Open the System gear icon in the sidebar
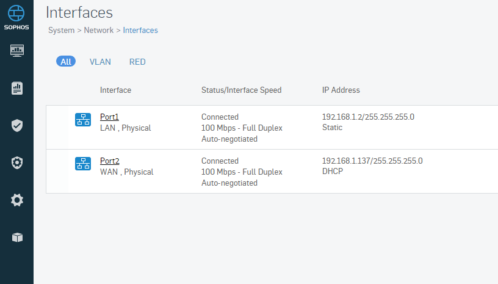Screen dimensions: 498x284 tap(17, 200)
